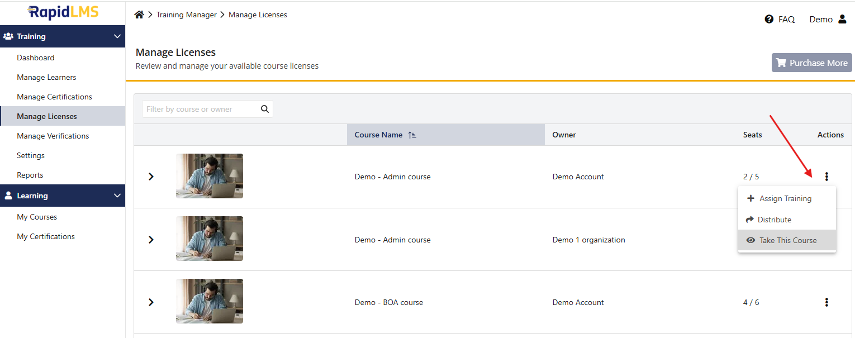The width and height of the screenshot is (855, 338).
Task: Click the '2 / 5' seats value
Action: (x=751, y=177)
